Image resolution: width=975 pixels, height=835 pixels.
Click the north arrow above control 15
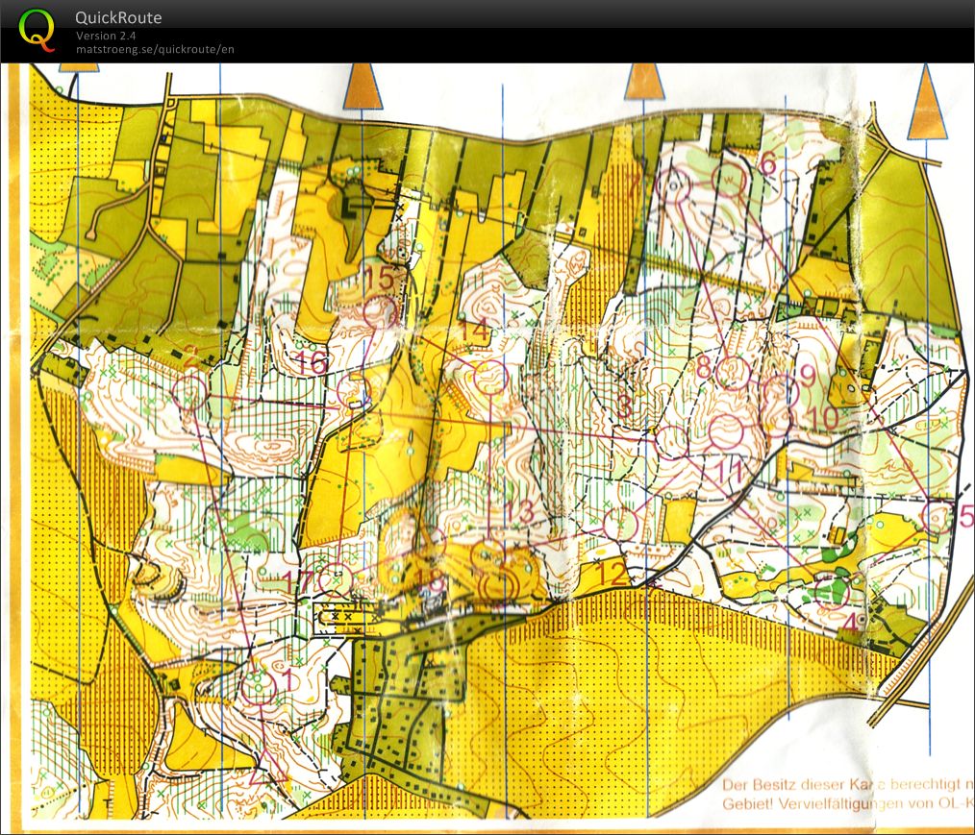point(362,86)
